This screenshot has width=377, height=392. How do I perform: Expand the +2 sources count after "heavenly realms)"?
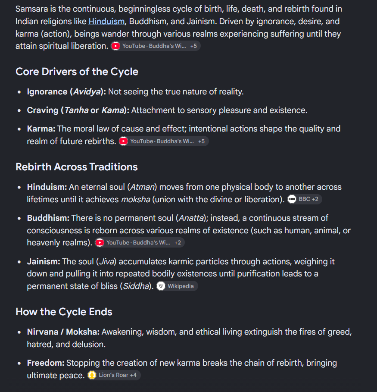(178, 242)
